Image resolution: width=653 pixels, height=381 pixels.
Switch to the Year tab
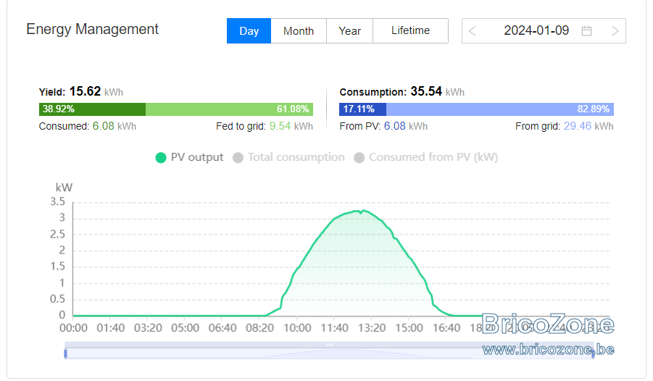tap(349, 31)
